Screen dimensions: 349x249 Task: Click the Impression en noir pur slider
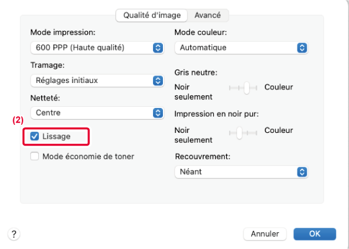click(x=241, y=133)
